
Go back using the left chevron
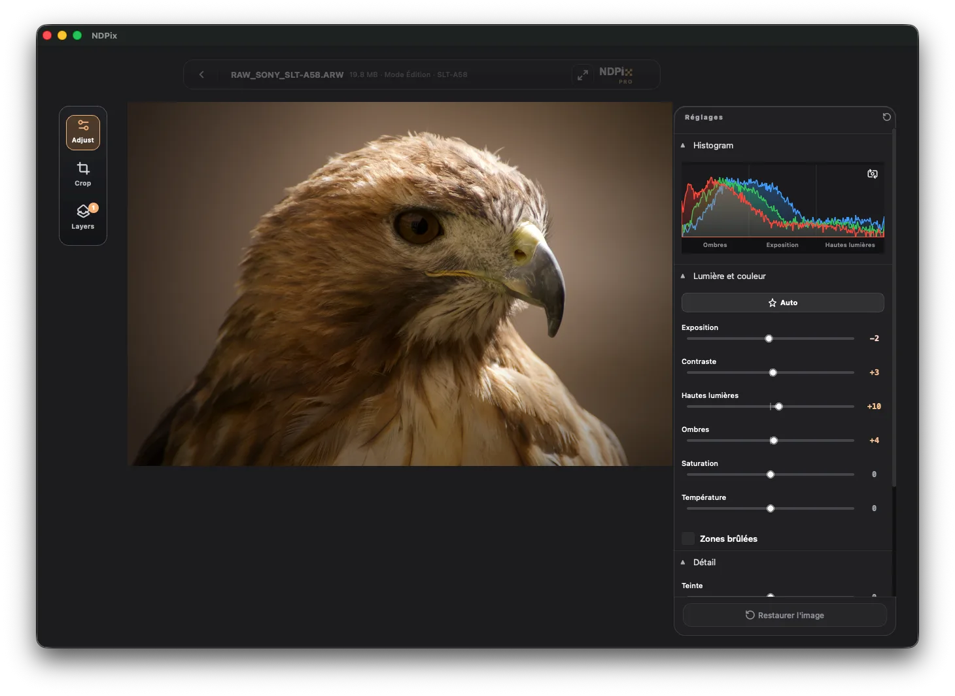(x=201, y=75)
